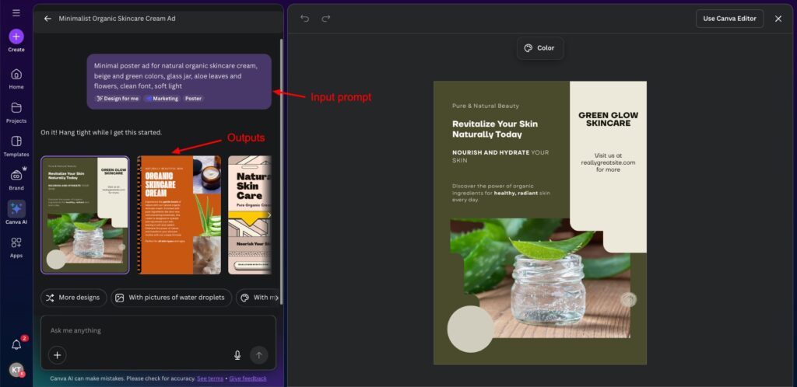Image resolution: width=797 pixels, height=387 pixels.
Task: Open the hamburger menu icon
Action: point(16,12)
